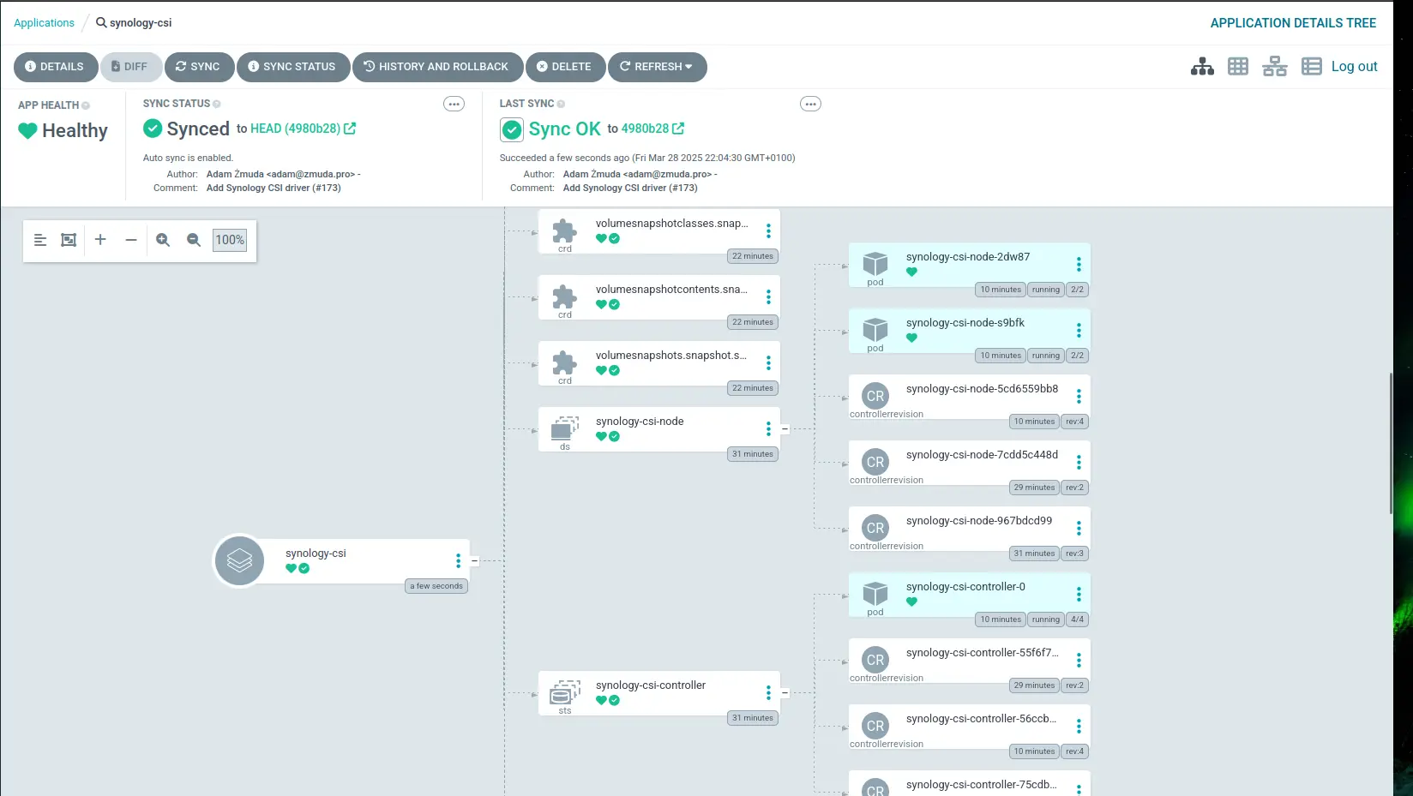The height and width of the screenshot is (796, 1413).
Task: Click the page vertical scrollbar thumb
Action: pos(1391,444)
